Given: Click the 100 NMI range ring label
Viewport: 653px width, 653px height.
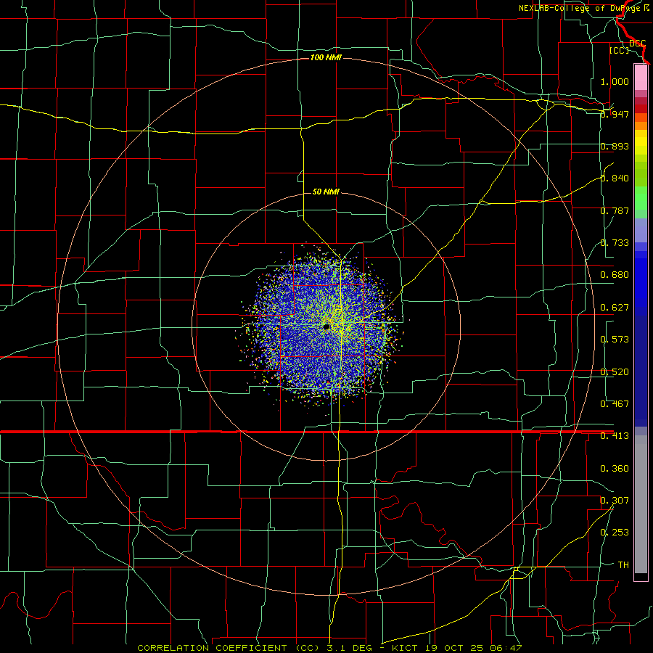Looking at the screenshot, I should click(x=326, y=57).
